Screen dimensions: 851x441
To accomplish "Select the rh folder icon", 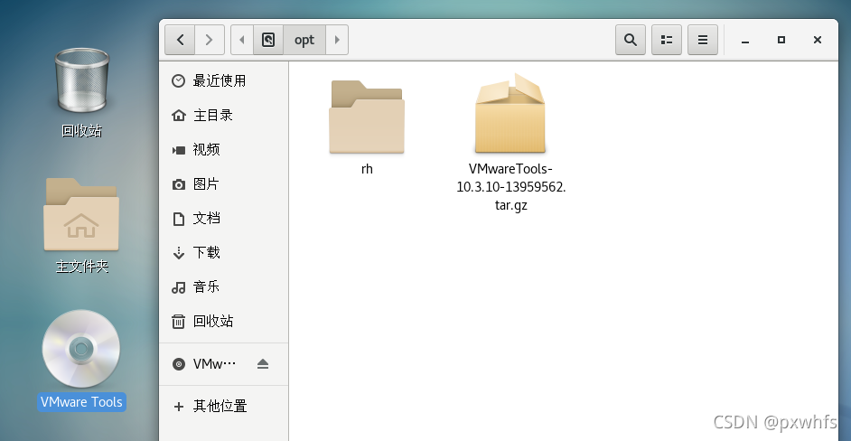I will (367, 117).
